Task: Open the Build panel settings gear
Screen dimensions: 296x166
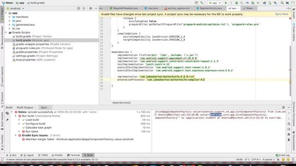Action: (284, 107)
